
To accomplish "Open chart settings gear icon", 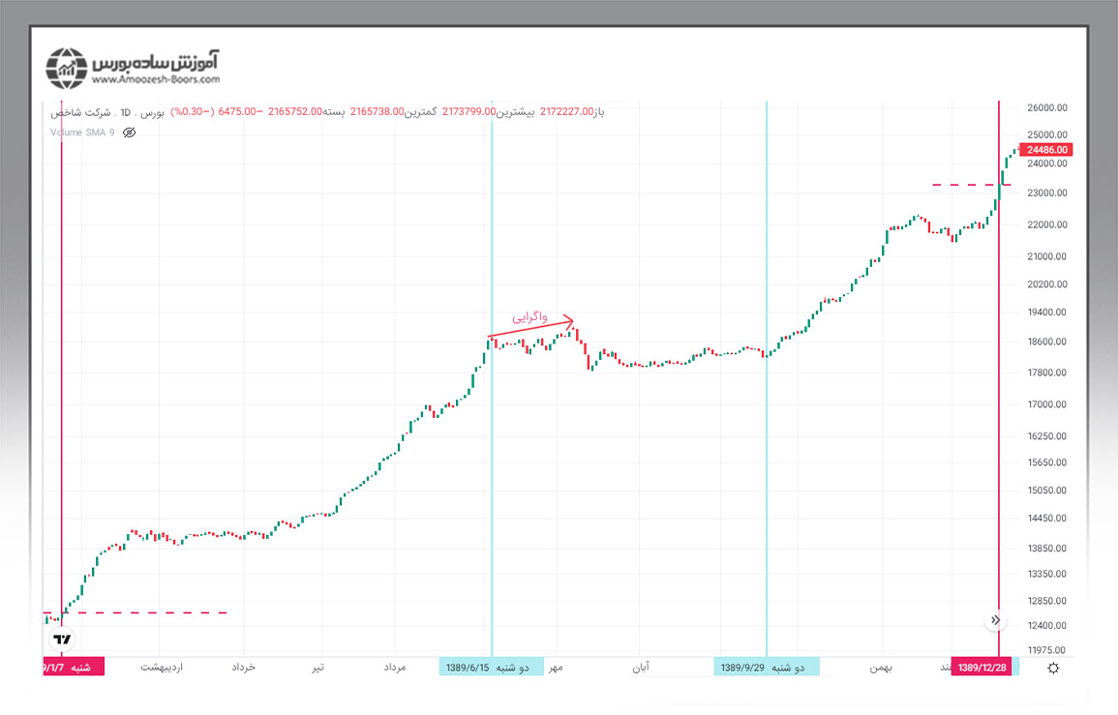I will tap(1053, 668).
